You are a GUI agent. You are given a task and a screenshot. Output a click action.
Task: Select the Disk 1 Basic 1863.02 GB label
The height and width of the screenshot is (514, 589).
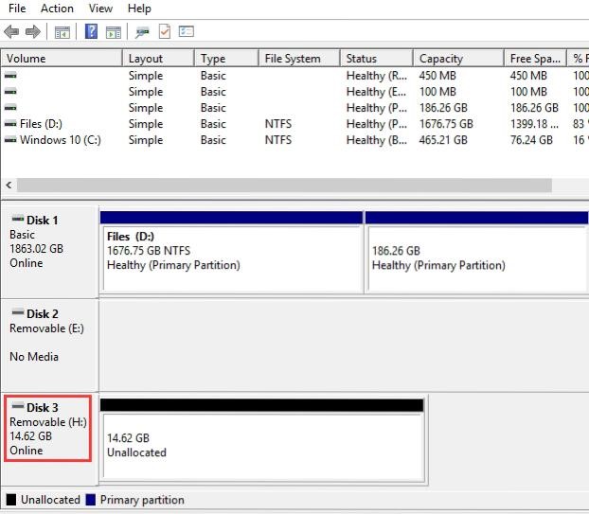[x=49, y=252]
